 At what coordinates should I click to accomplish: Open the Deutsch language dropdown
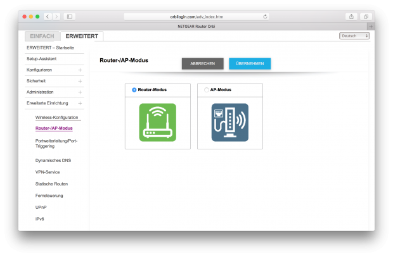click(354, 36)
